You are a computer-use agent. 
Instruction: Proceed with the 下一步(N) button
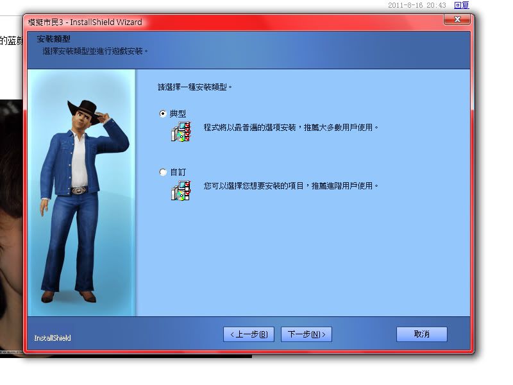(307, 334)
